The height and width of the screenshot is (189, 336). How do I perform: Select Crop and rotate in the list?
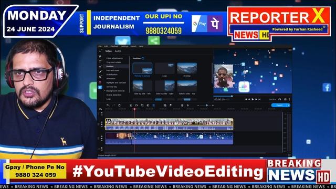point(113,62)
